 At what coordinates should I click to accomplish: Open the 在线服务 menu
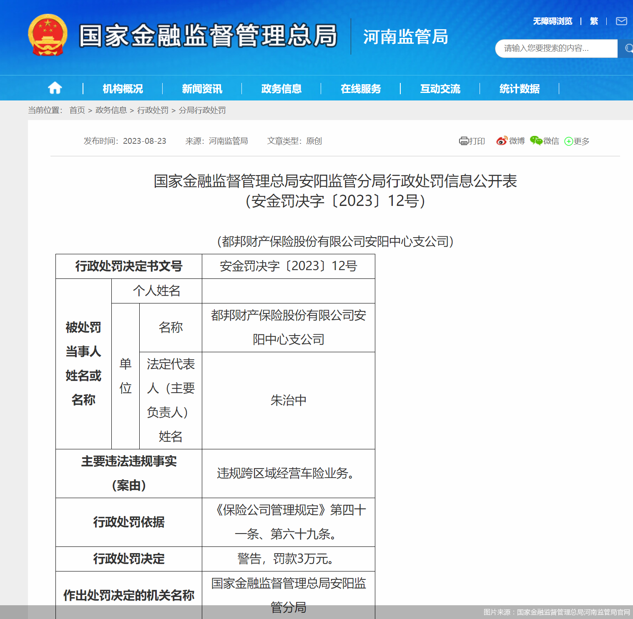coord(360,88)
